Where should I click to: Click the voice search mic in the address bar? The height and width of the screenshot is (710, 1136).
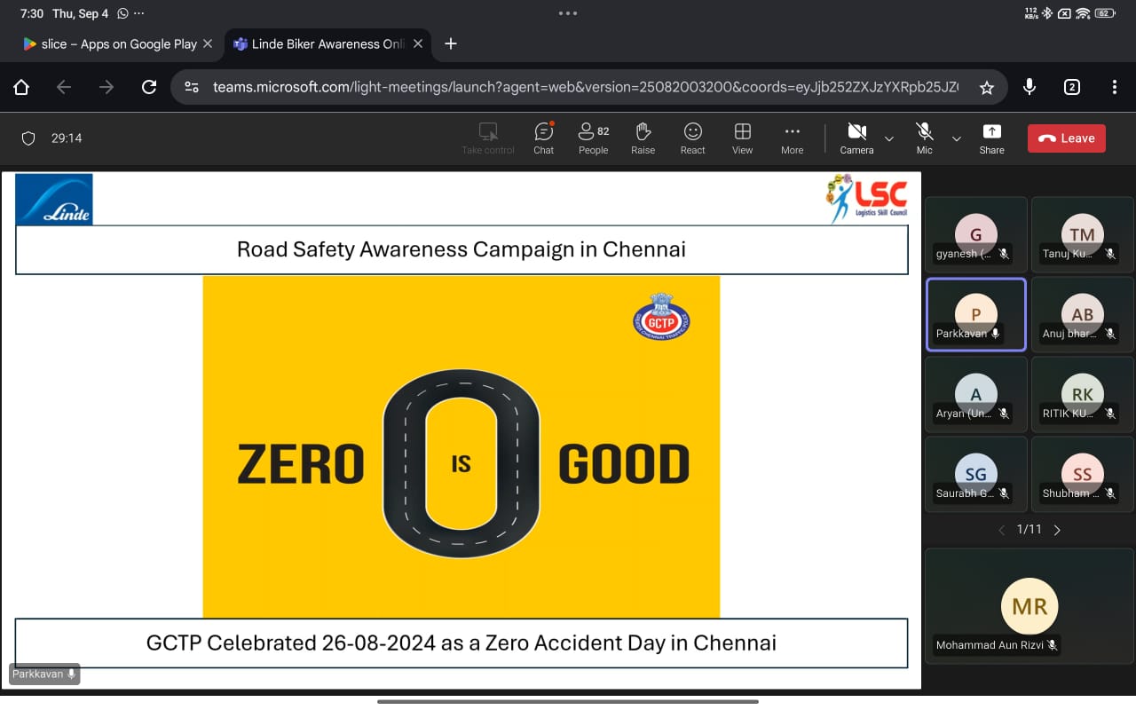pyautogui.click(x=1029, y=86)
